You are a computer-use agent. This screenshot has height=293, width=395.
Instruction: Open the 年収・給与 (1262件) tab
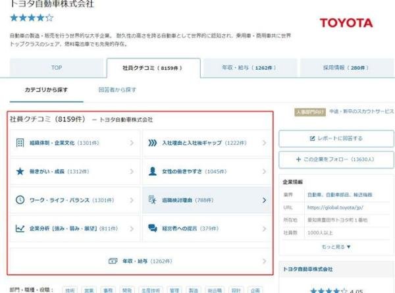click(250, 68)
